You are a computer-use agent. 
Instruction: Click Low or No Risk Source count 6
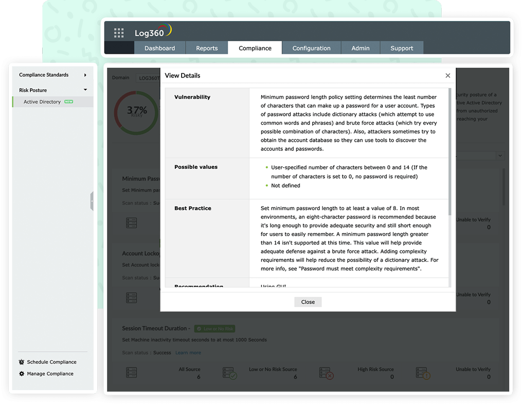click(x=295, y=377)
